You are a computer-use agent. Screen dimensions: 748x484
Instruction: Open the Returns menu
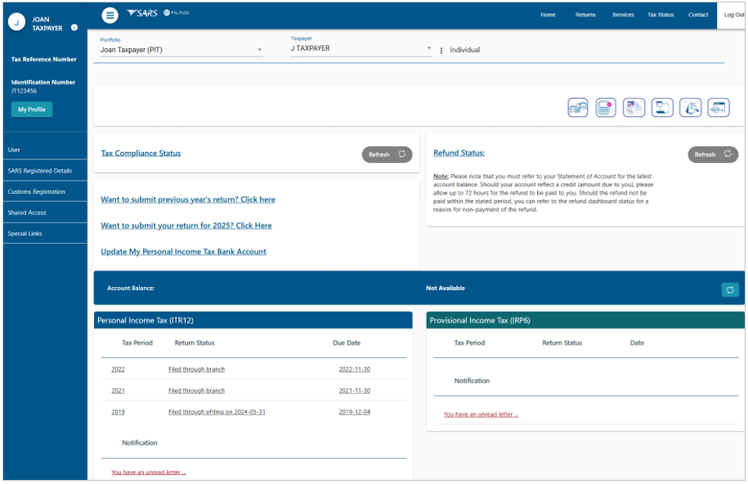pyautogui.click(x=585, y=15)
